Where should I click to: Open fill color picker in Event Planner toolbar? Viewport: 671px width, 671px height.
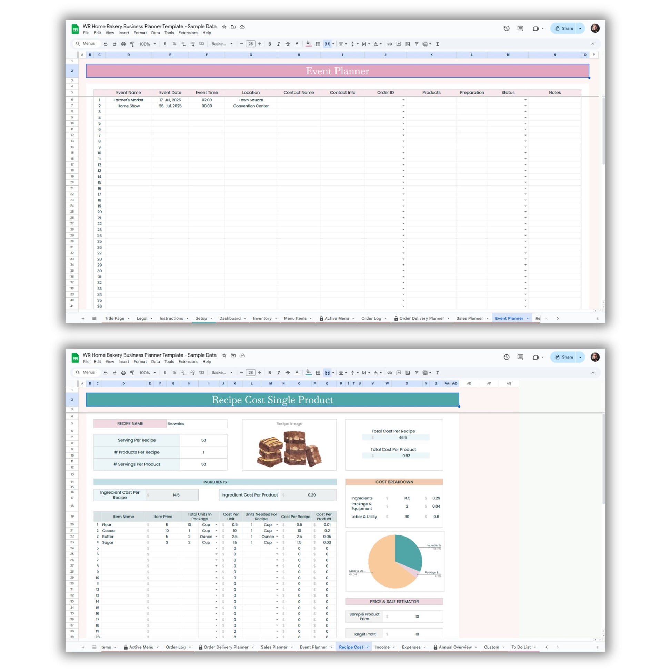308,44
